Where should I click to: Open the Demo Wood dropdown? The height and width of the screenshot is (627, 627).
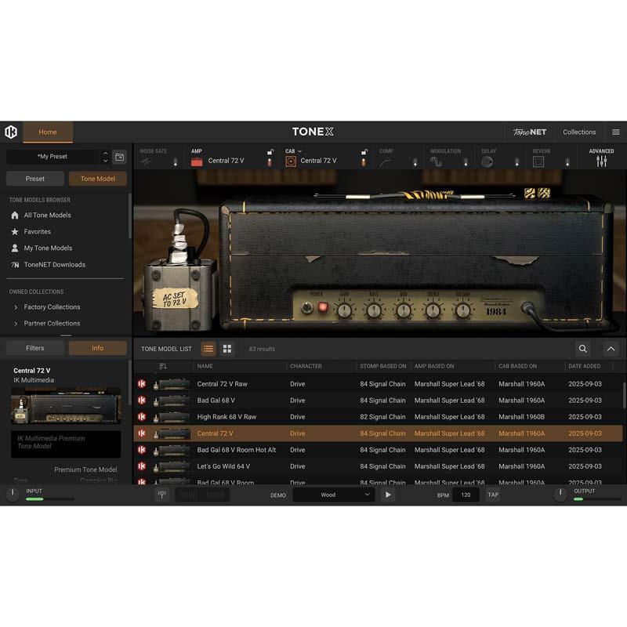pos(334,495)
